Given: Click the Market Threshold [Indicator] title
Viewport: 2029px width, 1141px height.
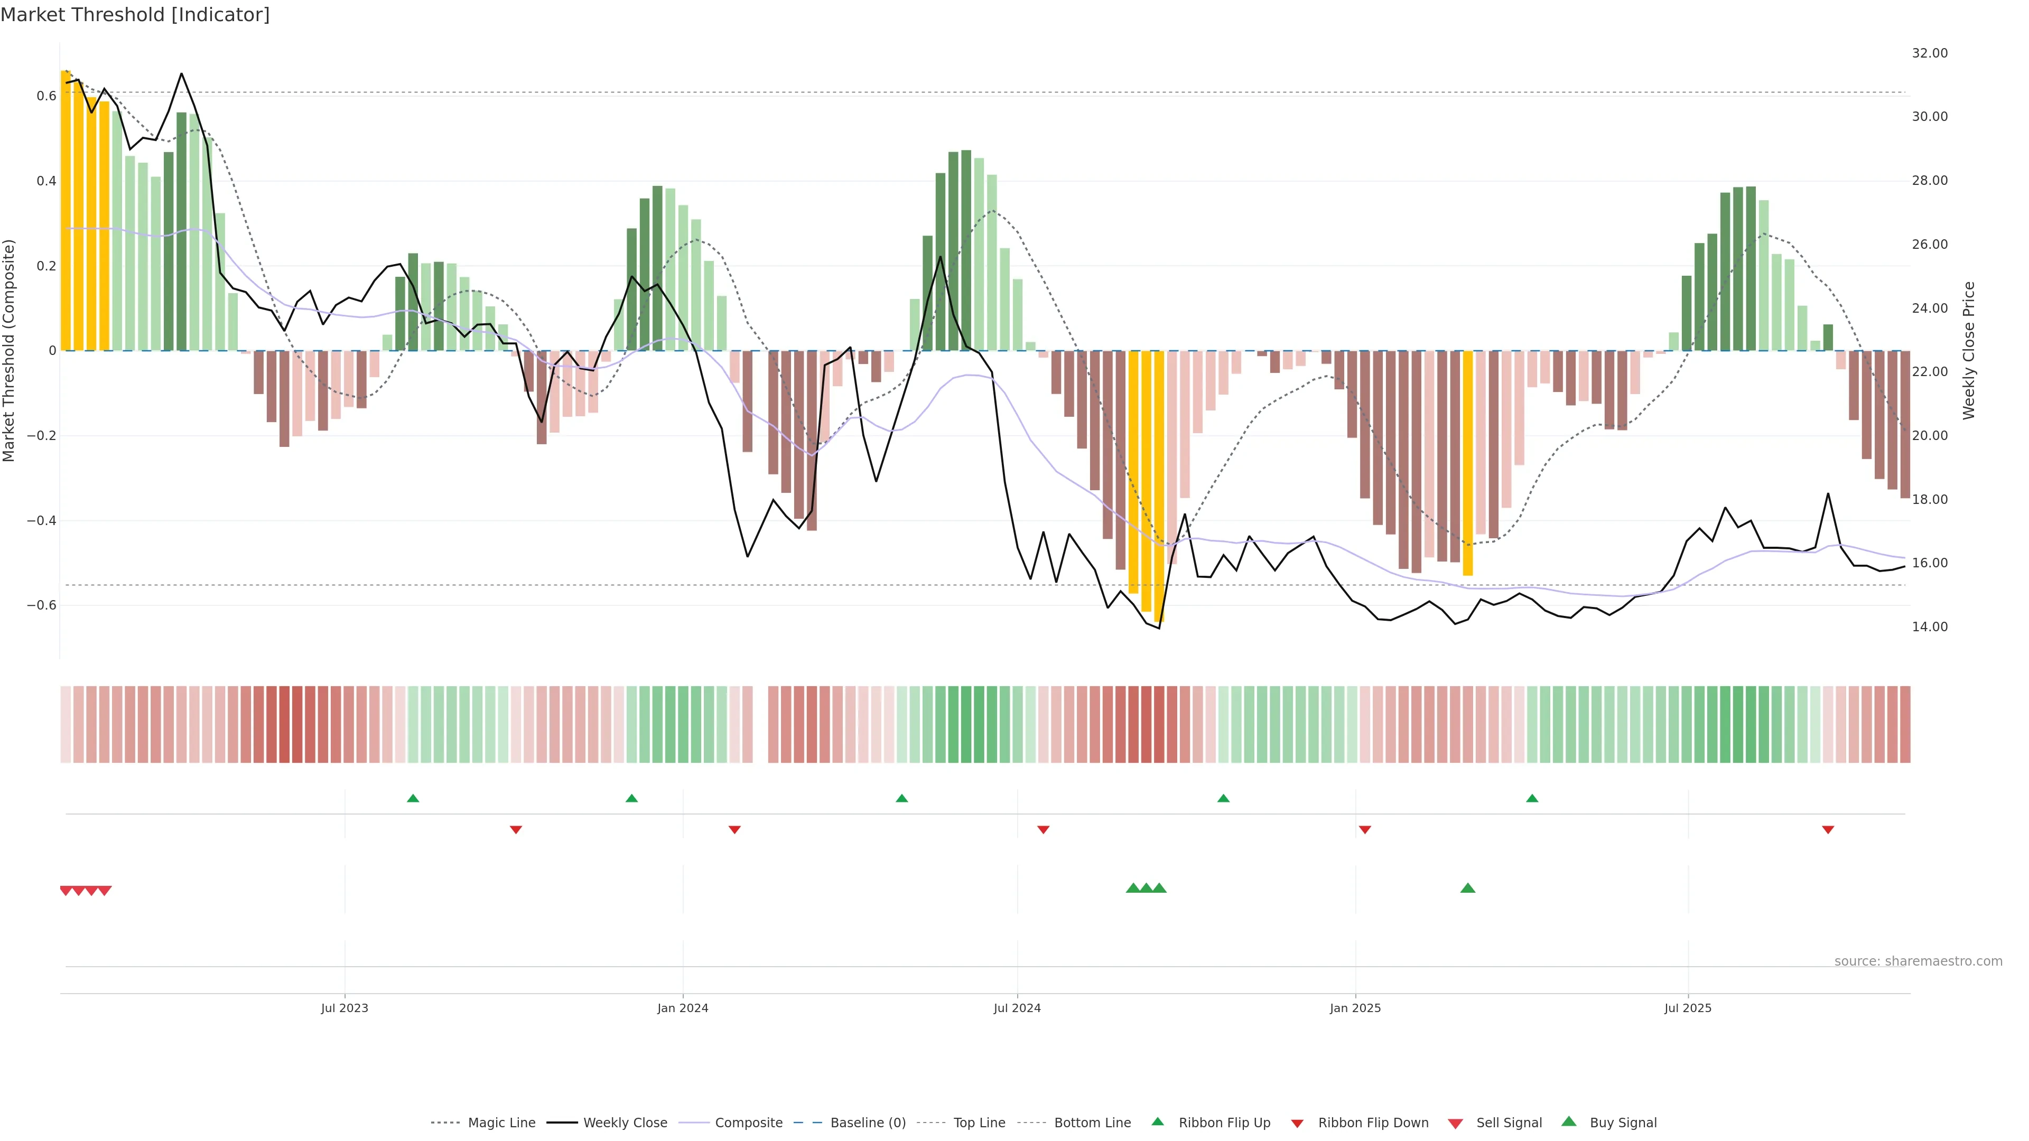Looking at the screenshot, I should click(135, 14).
